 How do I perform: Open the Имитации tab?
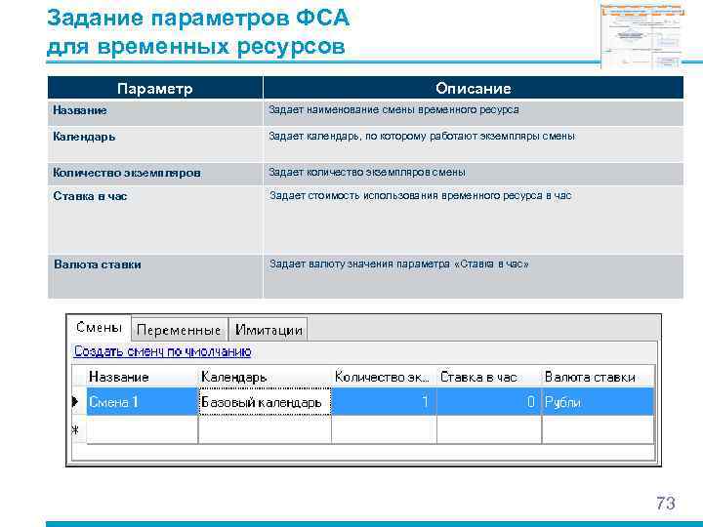coord(269,330)
